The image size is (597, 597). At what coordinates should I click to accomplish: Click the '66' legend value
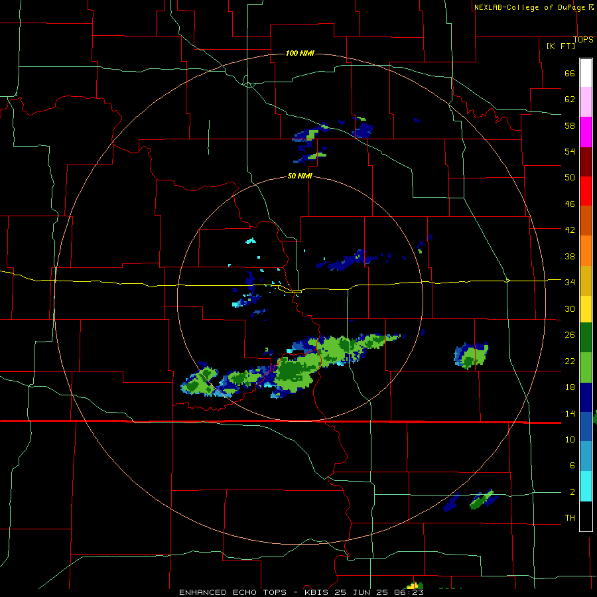click(x=570, y=74)
